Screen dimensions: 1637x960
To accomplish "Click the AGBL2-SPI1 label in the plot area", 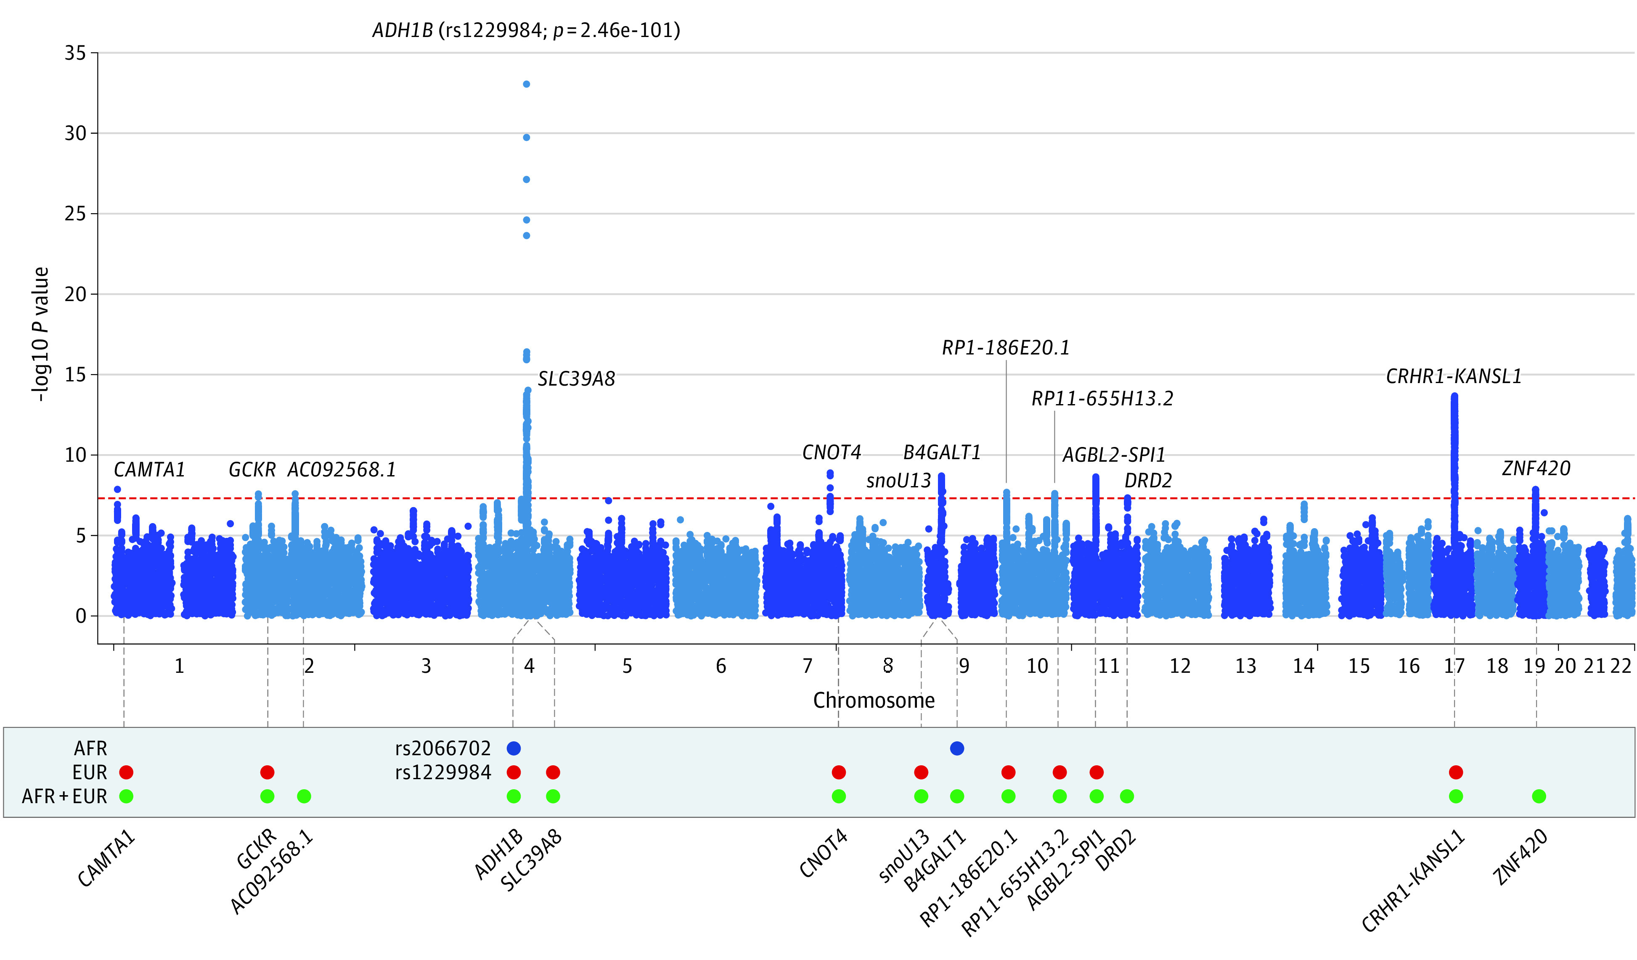I will [1113, 455].
